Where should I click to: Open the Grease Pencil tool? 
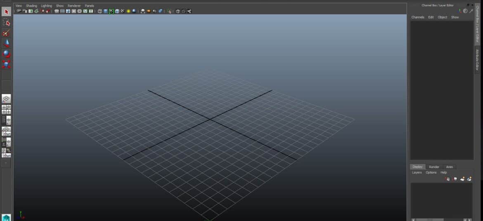tap(47, 11)
